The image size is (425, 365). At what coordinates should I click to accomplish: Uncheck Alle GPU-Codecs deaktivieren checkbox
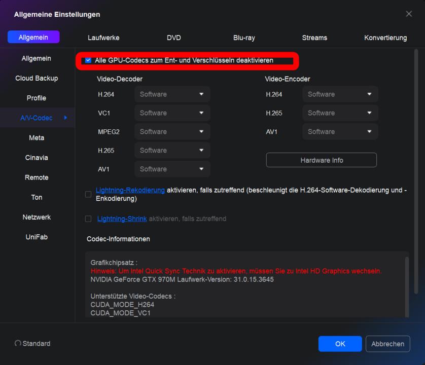tap(89, 61)
